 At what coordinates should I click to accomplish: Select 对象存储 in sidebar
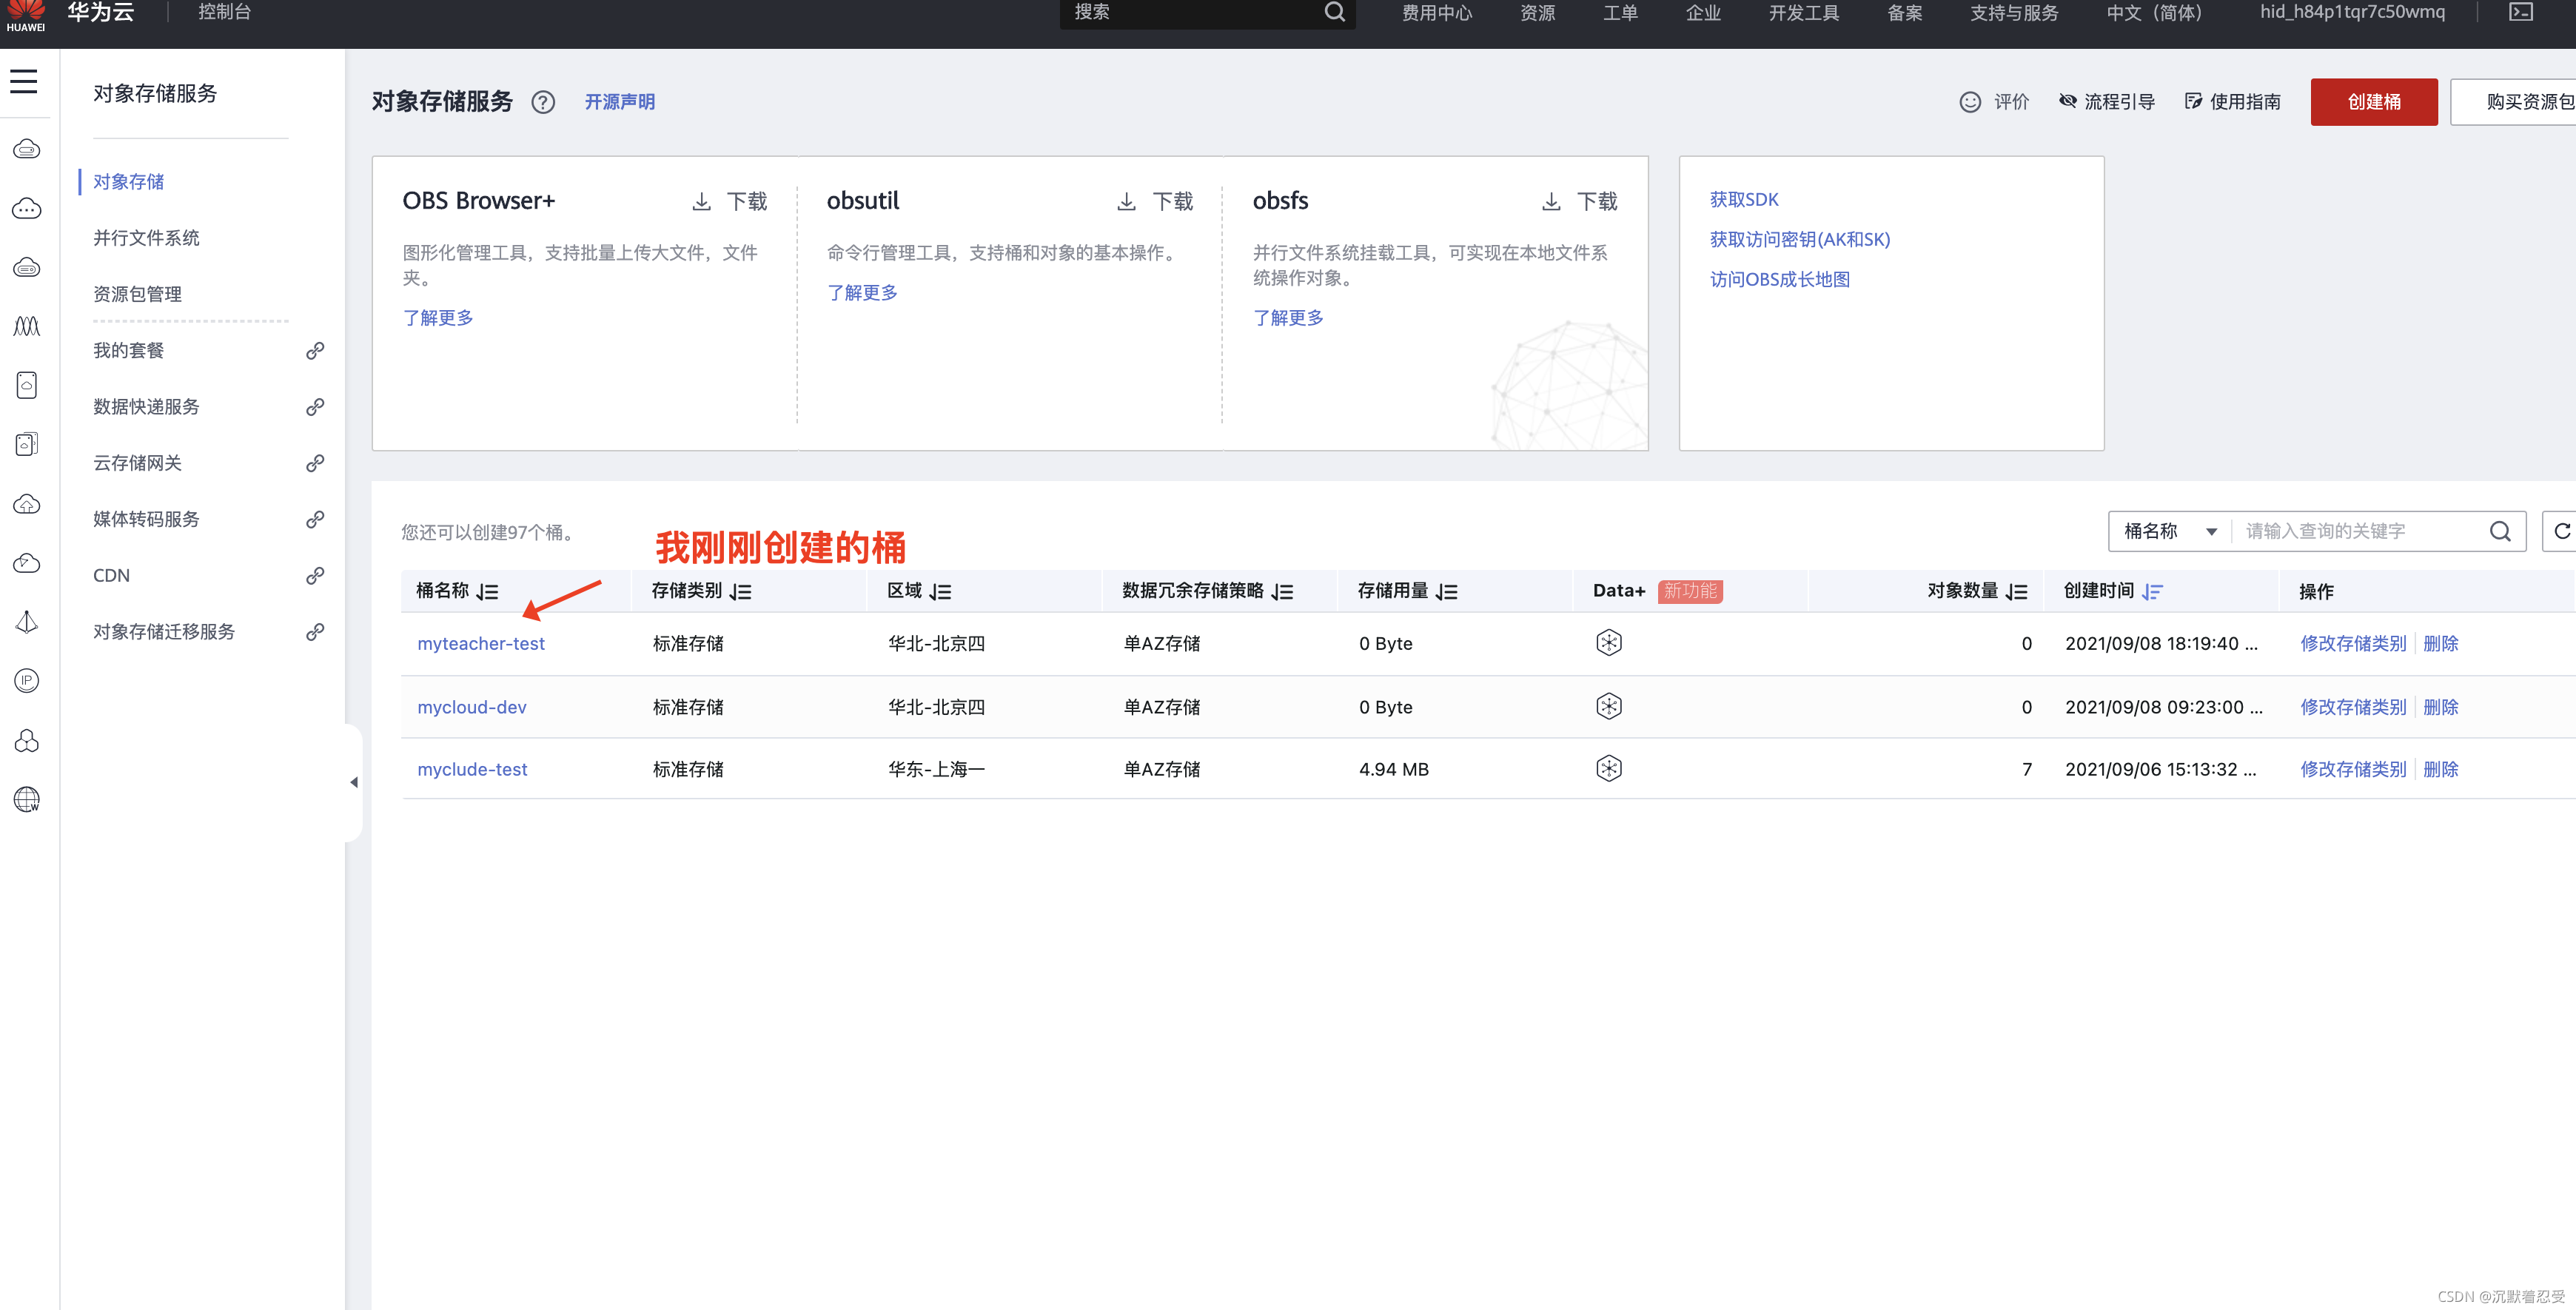tap(128, 182)
